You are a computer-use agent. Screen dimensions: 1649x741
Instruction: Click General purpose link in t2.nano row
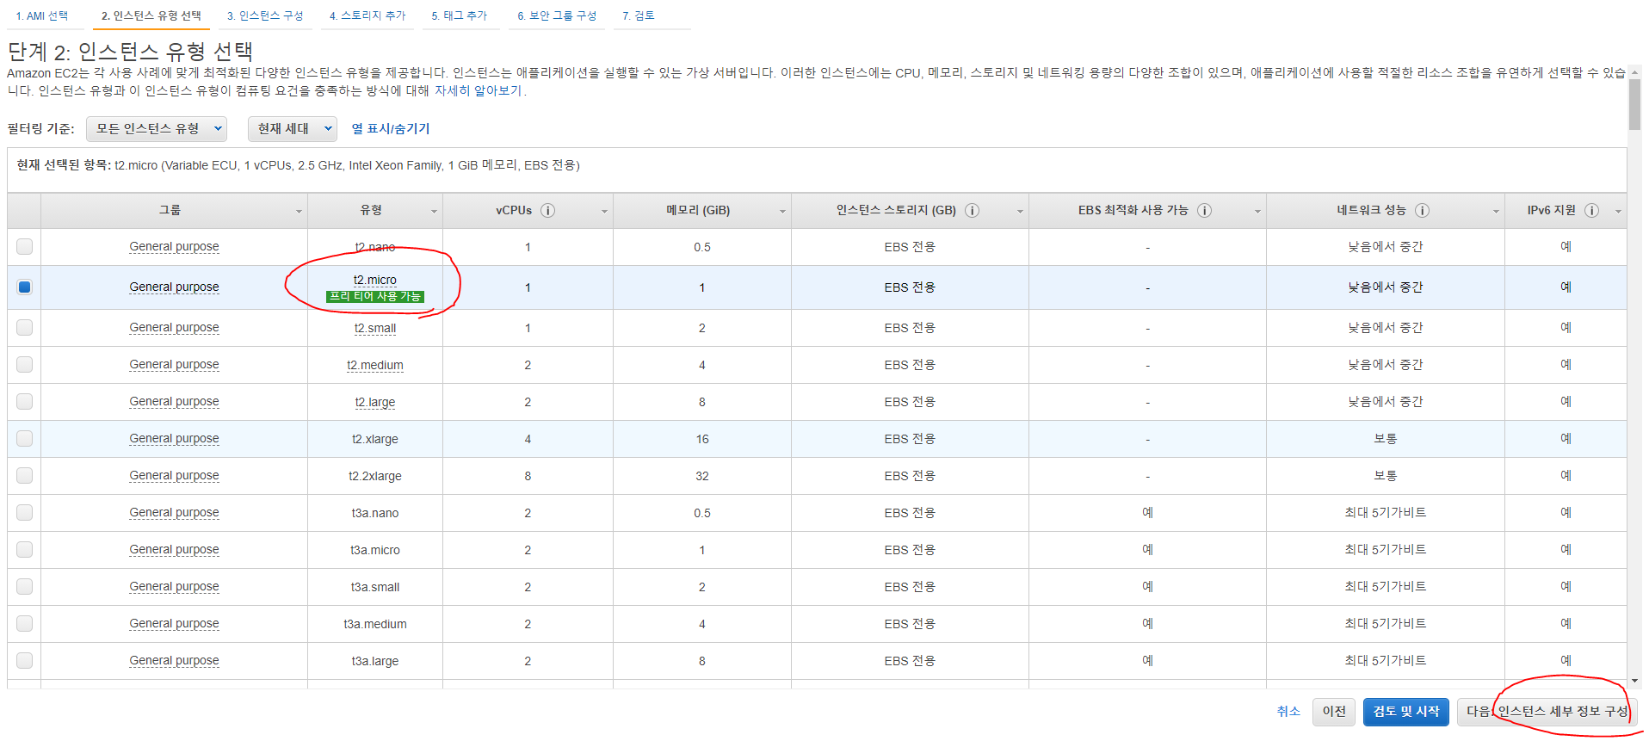pos(174,247)
